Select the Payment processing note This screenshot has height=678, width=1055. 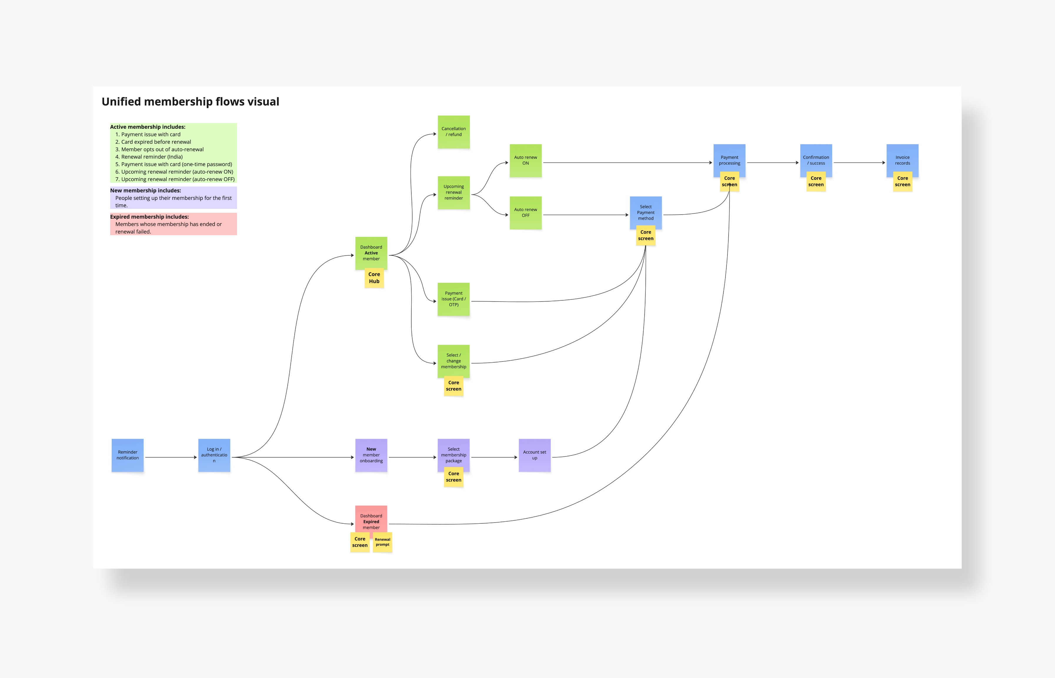click(x=729, y=159)
